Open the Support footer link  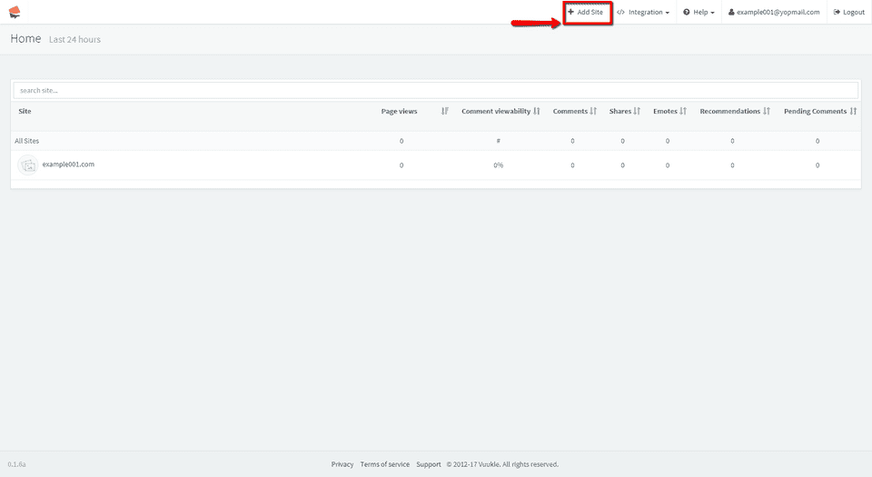(x=429, y=464)
